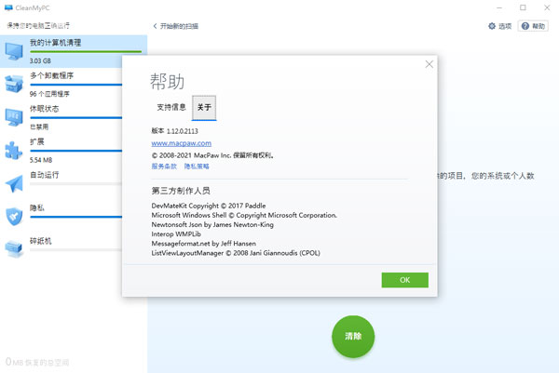The width and height of the screenshot is (559, 373).
Task: Click the ListViewLayoutManager credit line
Action: pos(236,253)
